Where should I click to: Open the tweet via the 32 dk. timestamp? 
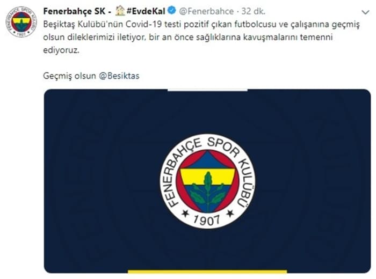254,11
